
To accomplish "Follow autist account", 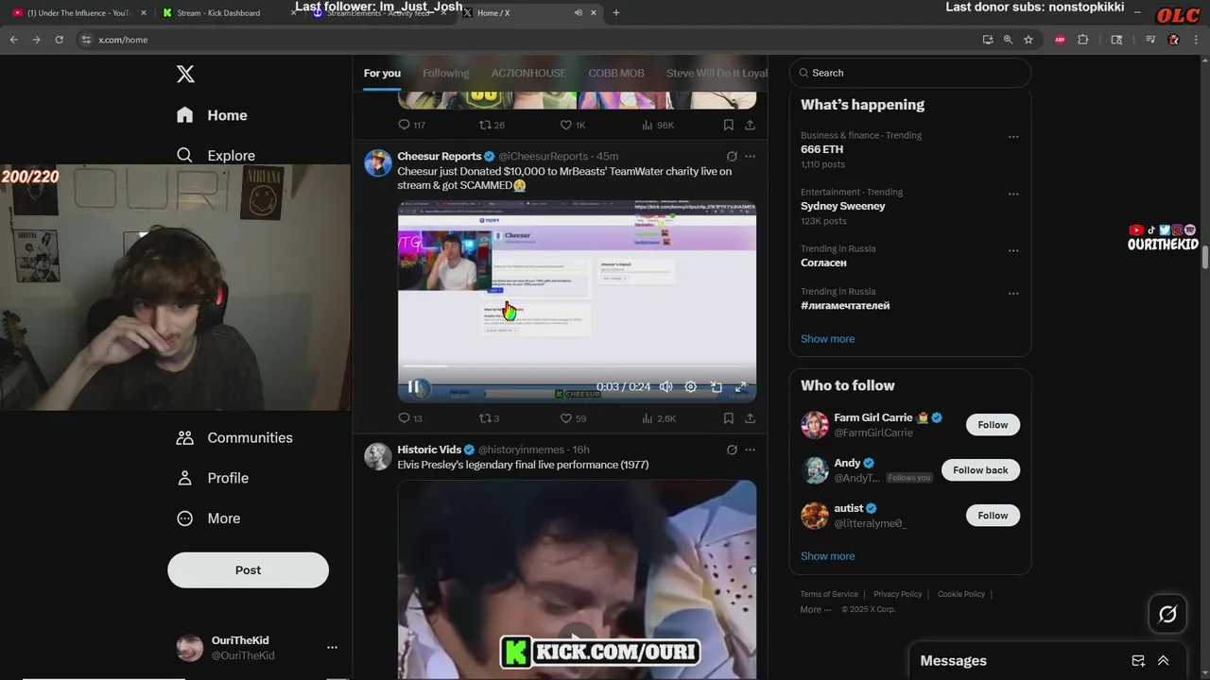I will 993,516.
